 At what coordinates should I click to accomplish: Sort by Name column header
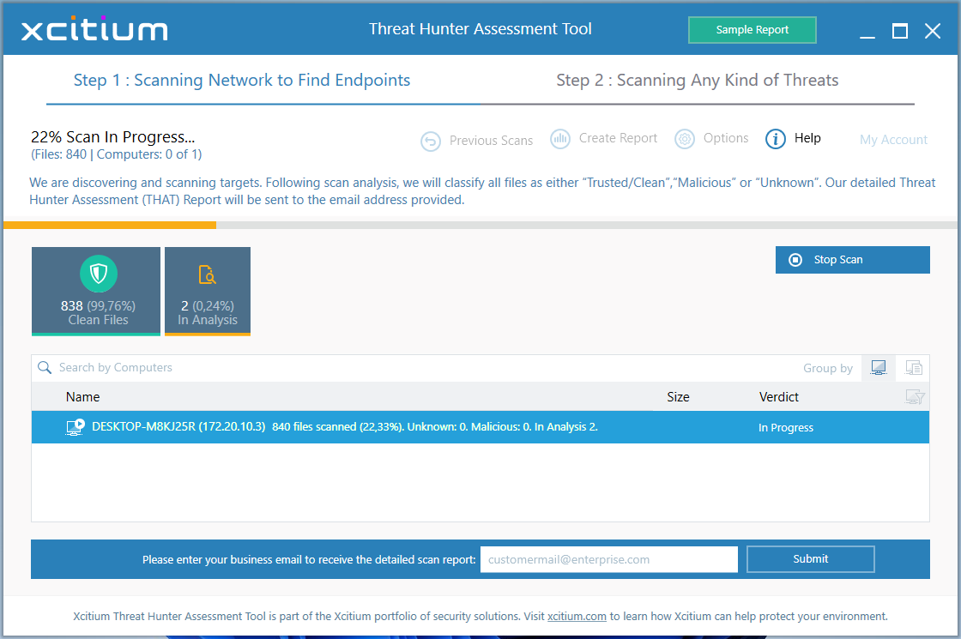click(82, 397)
